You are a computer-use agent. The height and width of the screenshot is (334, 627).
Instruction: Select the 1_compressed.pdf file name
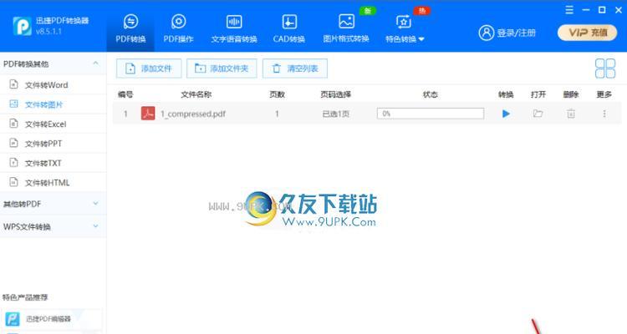(193, 114)
